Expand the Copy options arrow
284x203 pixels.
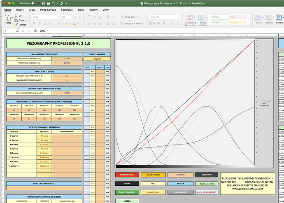tap(26, 20)
